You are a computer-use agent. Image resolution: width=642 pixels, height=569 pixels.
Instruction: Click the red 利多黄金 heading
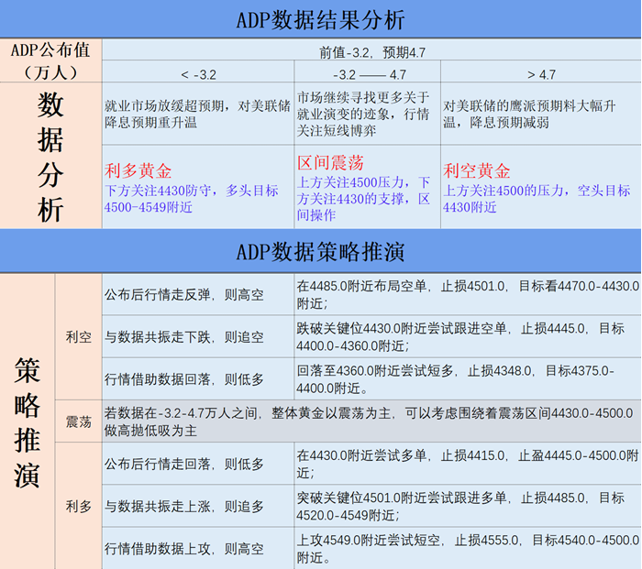[139, 171]
